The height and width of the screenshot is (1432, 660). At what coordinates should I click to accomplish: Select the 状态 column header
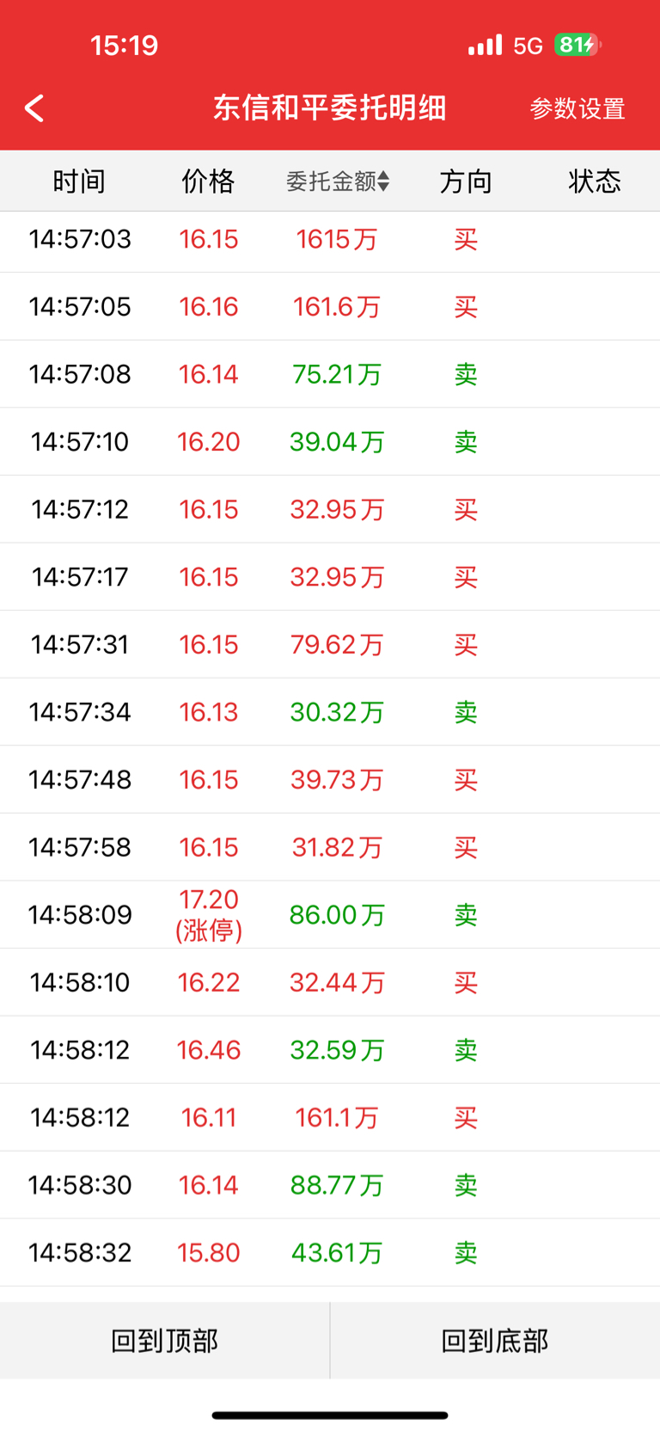595,181
